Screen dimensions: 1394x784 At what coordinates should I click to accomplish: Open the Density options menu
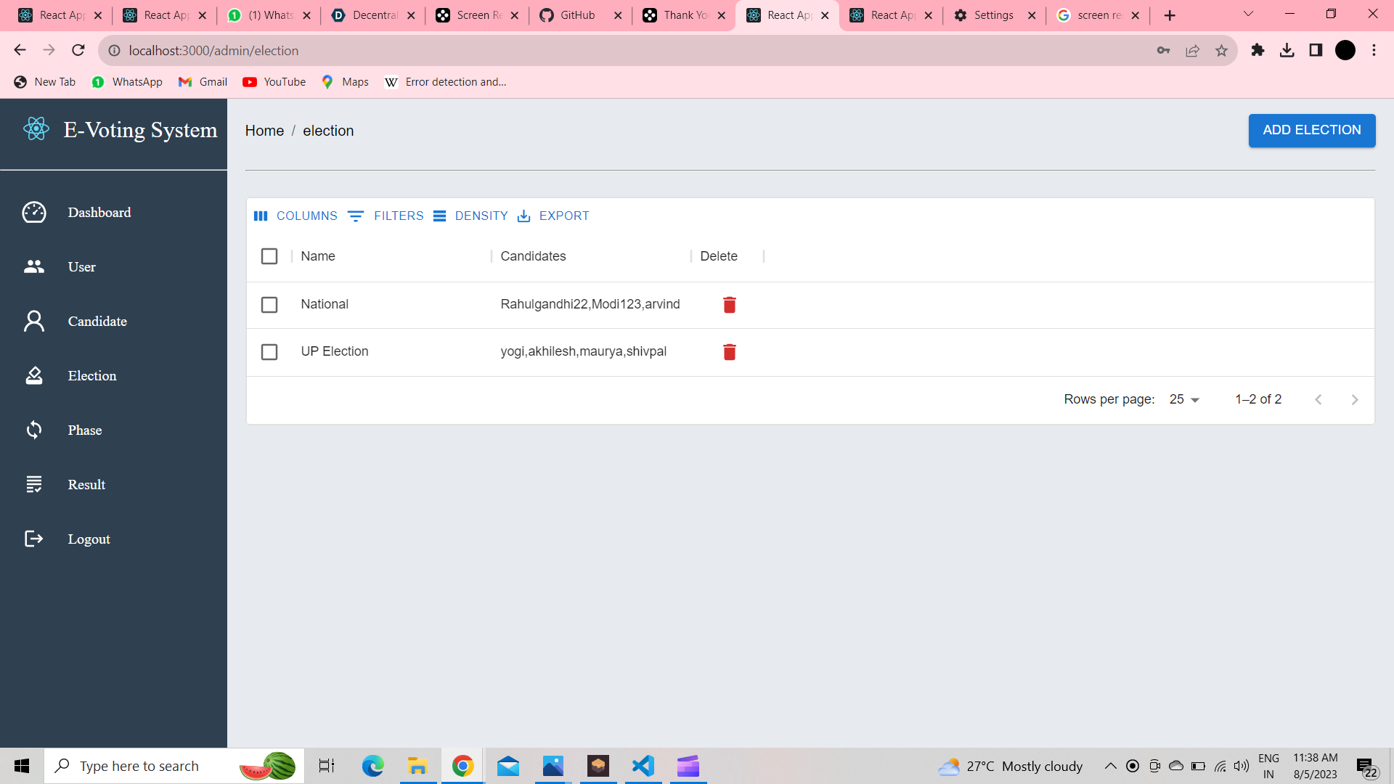470,216
